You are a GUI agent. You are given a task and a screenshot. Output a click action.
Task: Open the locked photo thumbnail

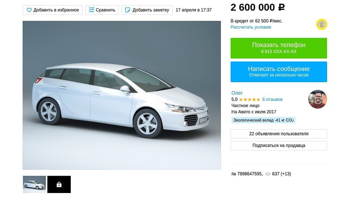59,184
